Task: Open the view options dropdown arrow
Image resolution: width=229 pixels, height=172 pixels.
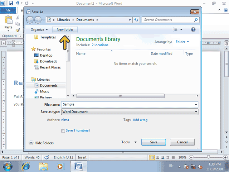Action: click(x=181, y=29)
